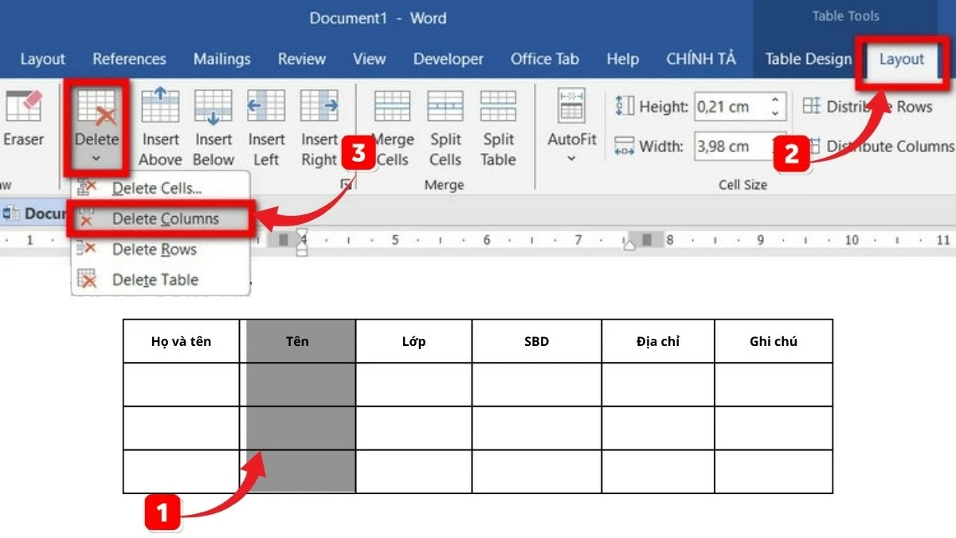The width and height of the screenshot is (956, 538).
Task: Click the Split Table icon
Action: [x=498, y=106]
